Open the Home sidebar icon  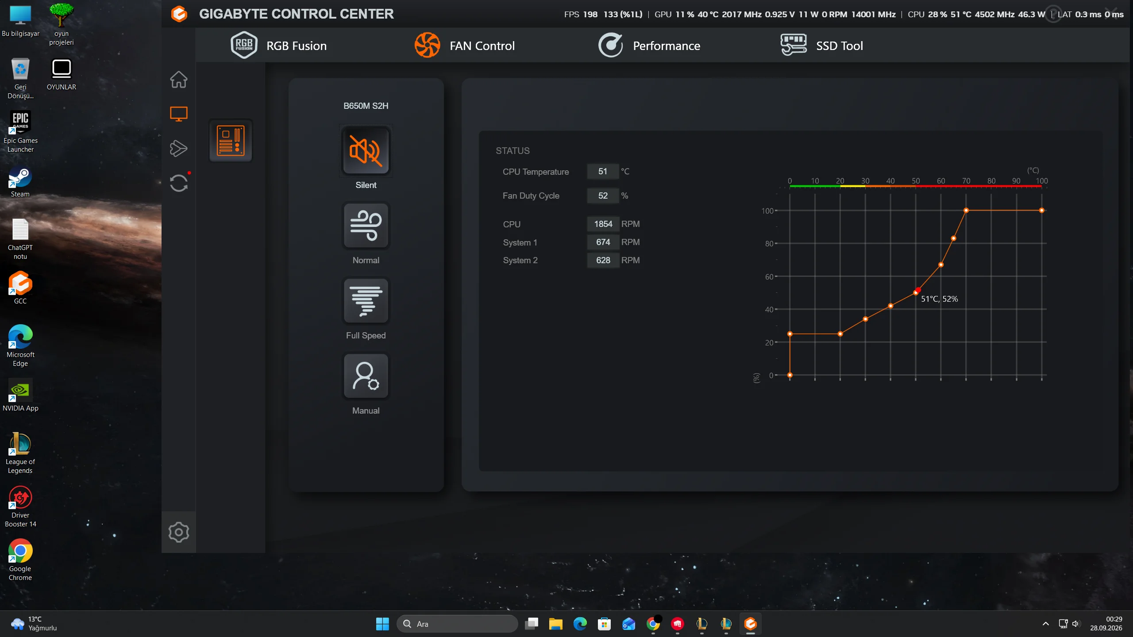pos(179,80)
